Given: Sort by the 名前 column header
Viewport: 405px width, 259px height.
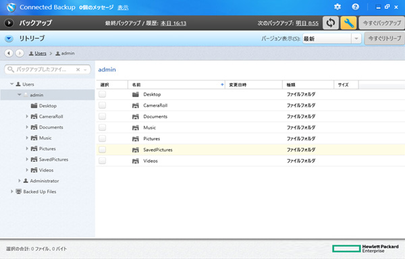Looking at the screenshot, I should 177,84.
